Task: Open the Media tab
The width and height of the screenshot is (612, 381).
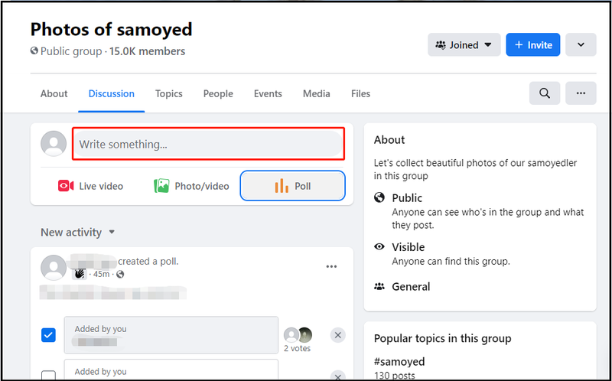Action: click(x=317, y=93)
